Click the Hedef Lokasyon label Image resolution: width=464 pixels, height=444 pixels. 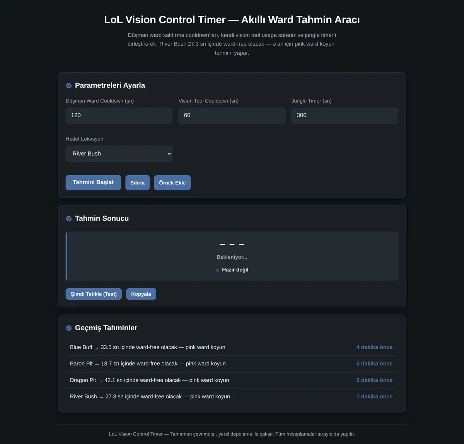84,139
